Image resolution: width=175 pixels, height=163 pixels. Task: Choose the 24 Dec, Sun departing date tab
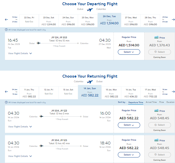pos(68,21)
